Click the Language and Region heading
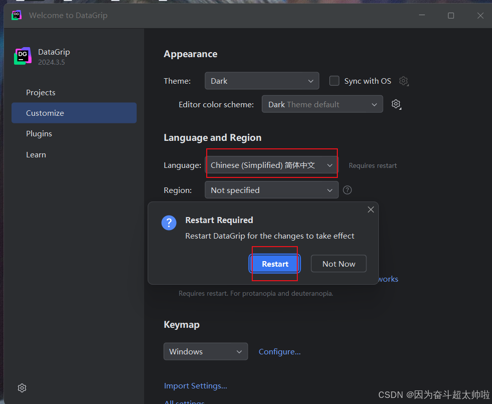Screen dimensions: 492x404 click(x=212, y=138)
